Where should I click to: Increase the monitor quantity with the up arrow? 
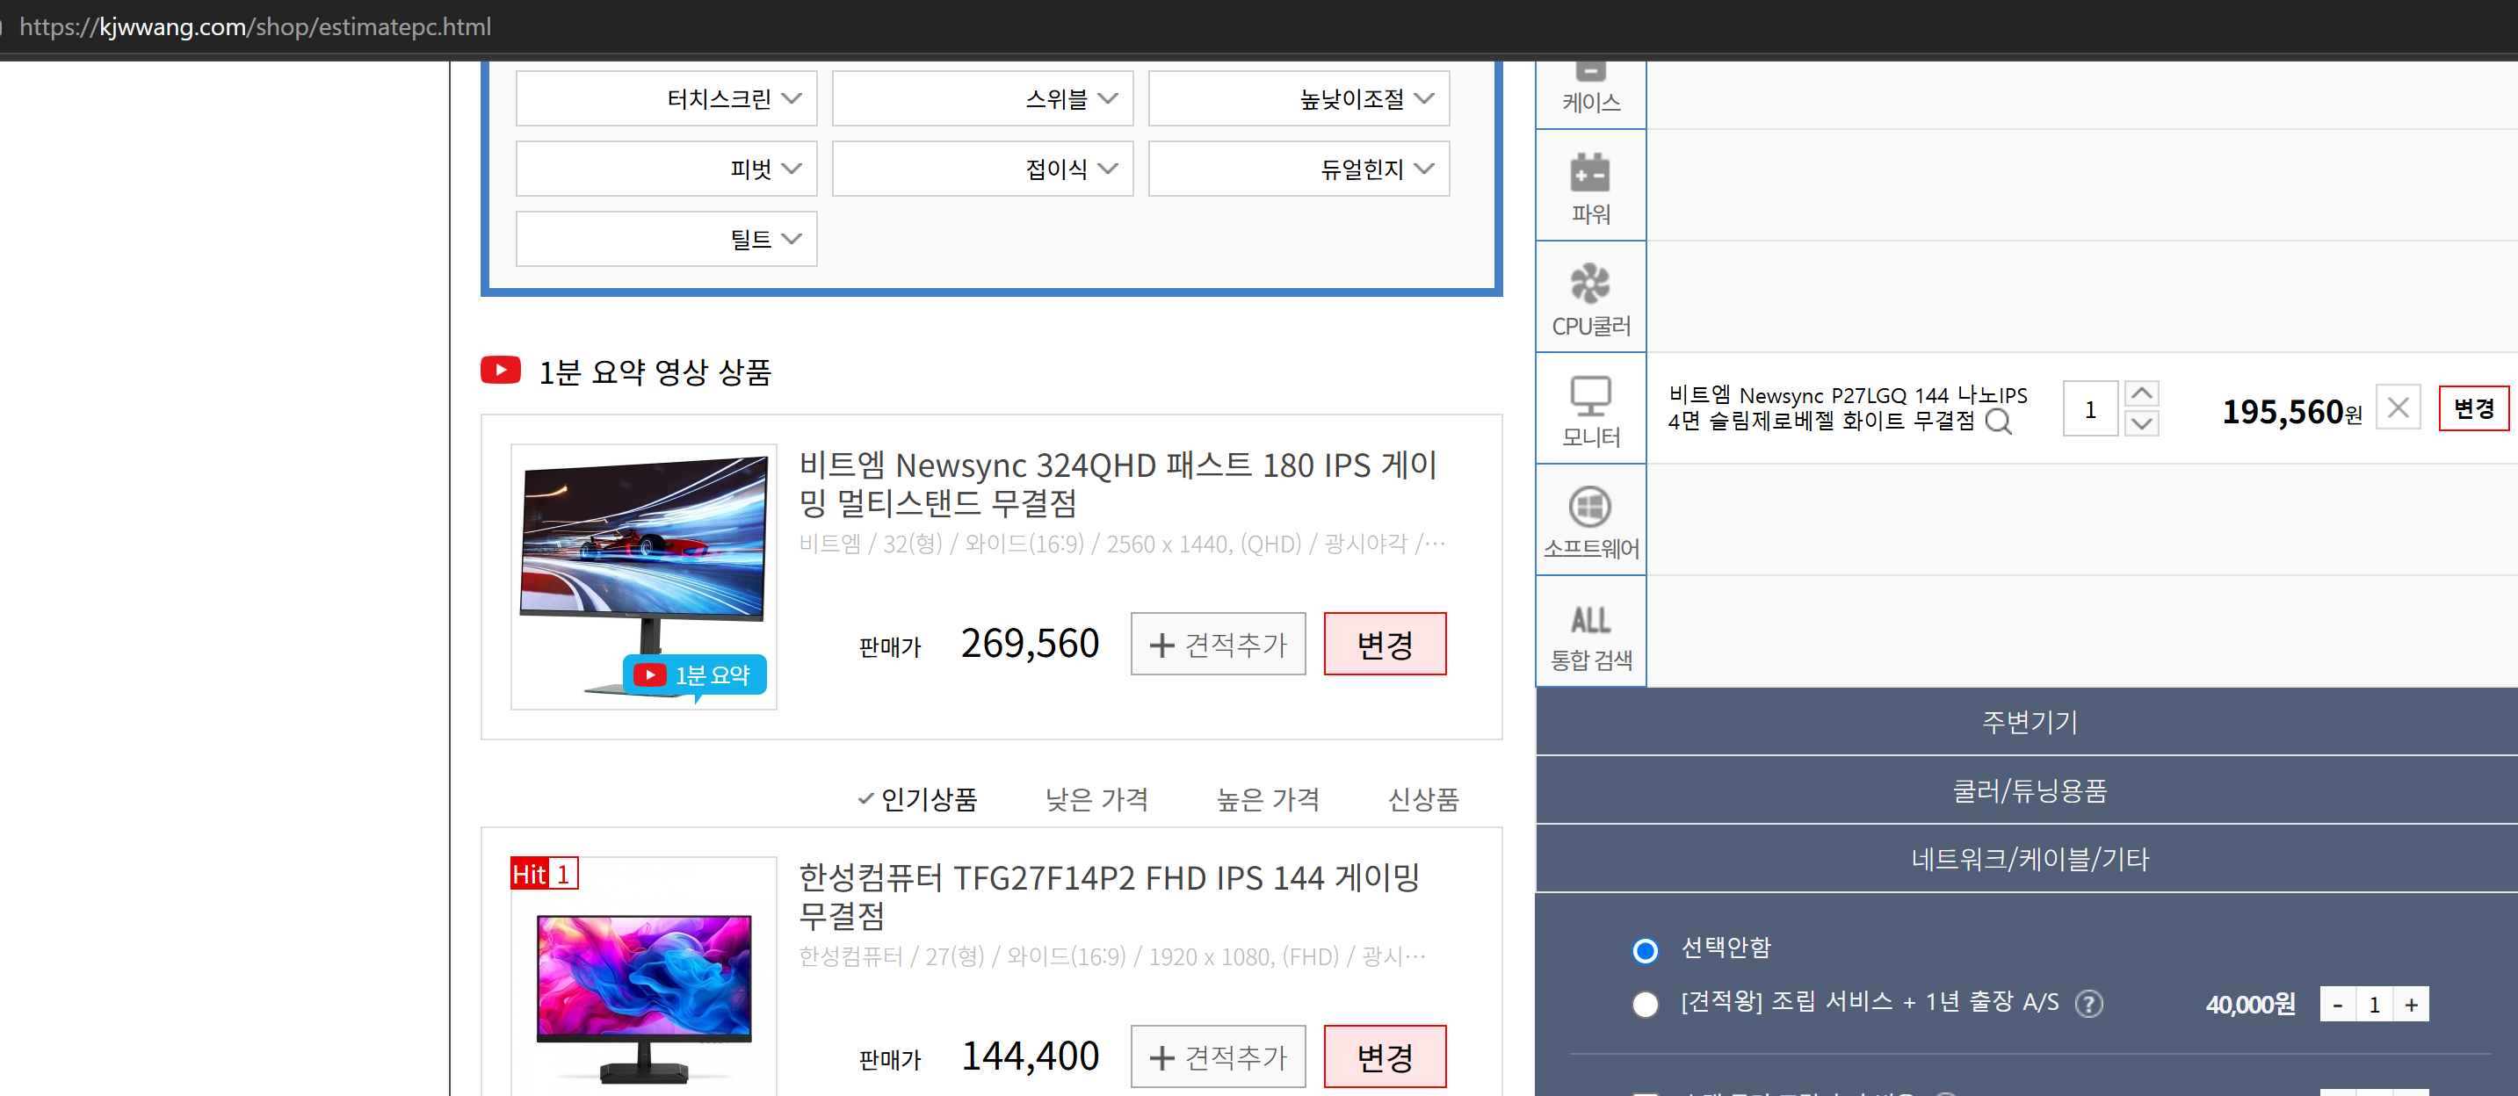pos(2141,393)
